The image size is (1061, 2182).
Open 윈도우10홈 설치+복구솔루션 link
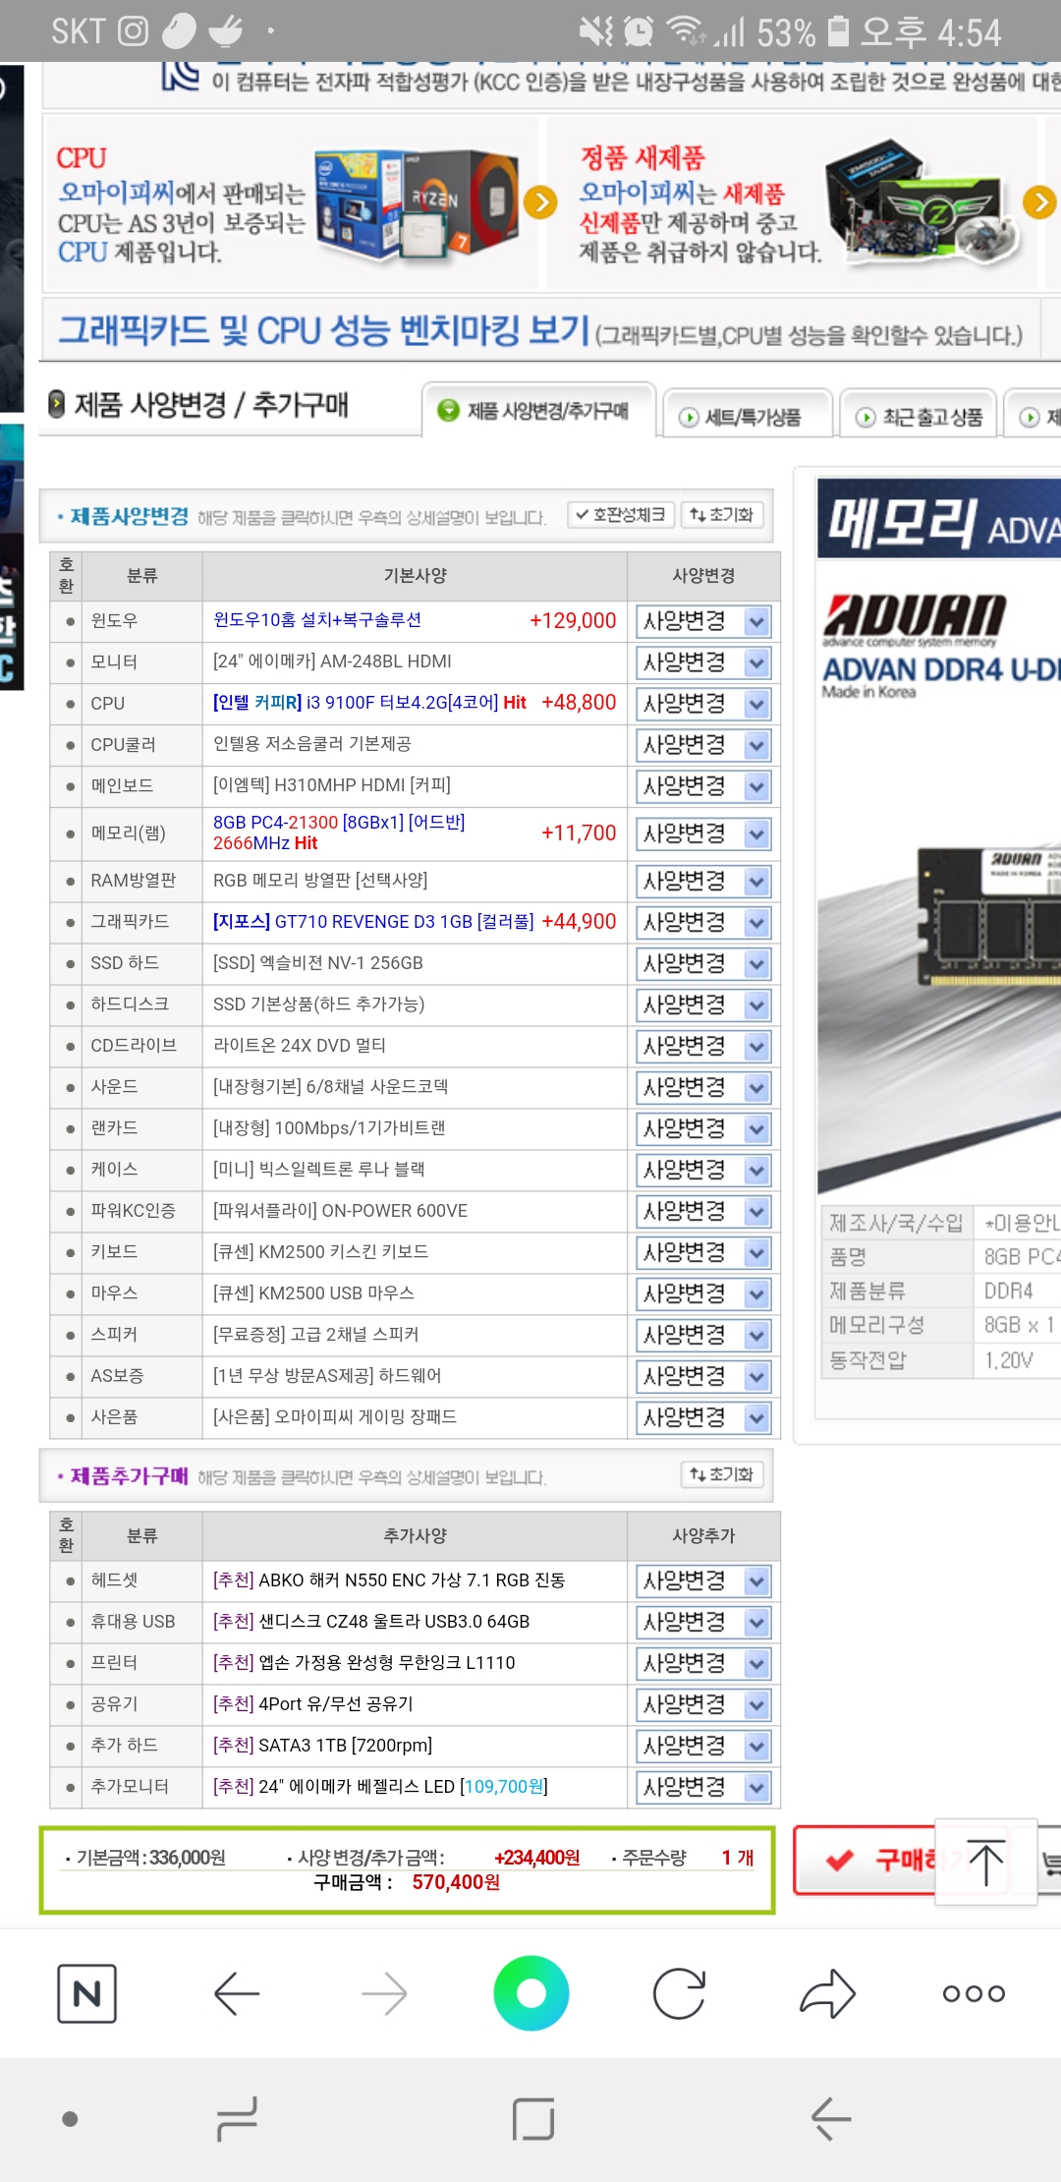[x=317, y=620]
